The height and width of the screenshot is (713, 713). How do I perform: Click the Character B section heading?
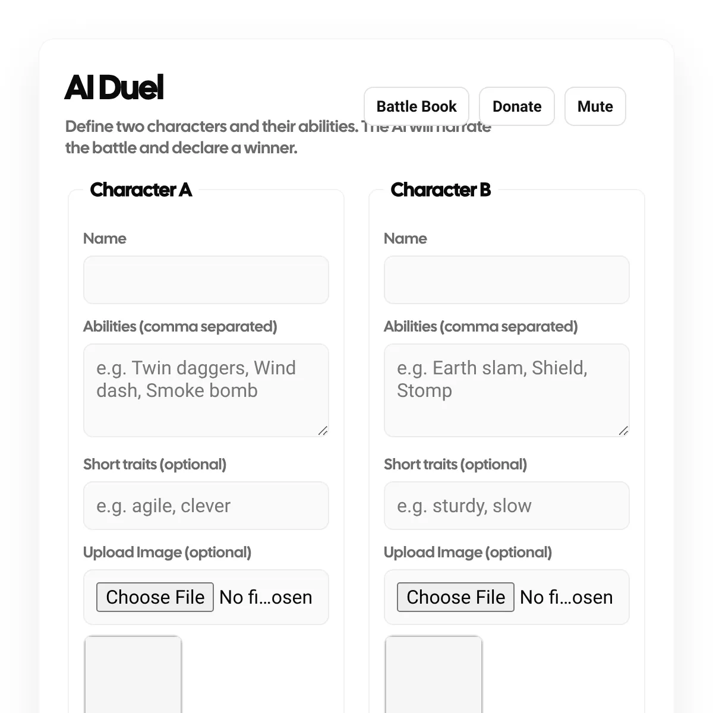tap(441, 190)
